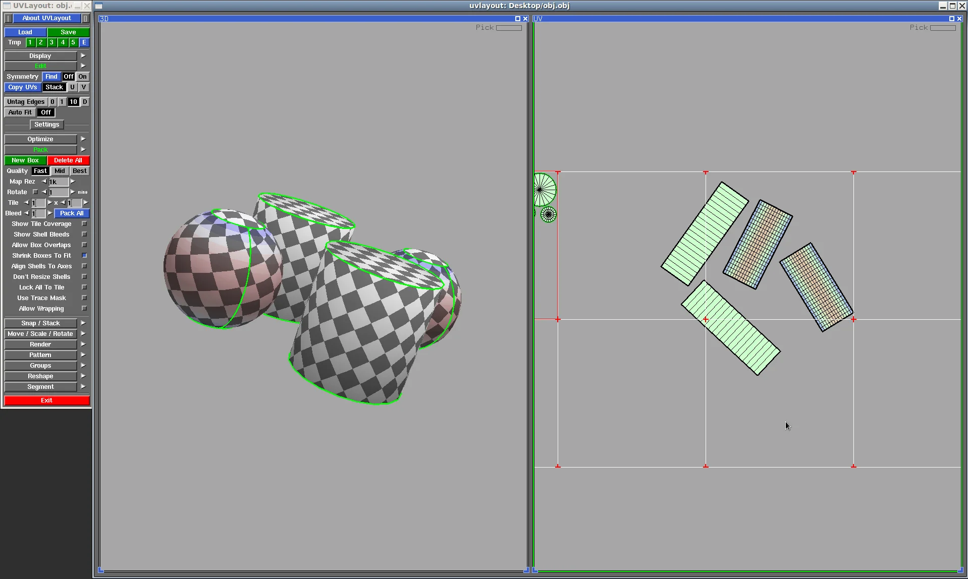968x579 pixels.
Task: Maximize the 3D view panel
Action: click(x=517, y=19)
